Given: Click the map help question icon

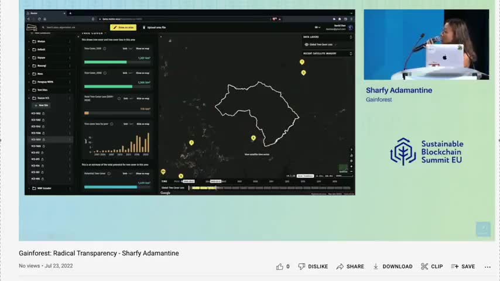Looking at the screenshot, I should [351, 150].
